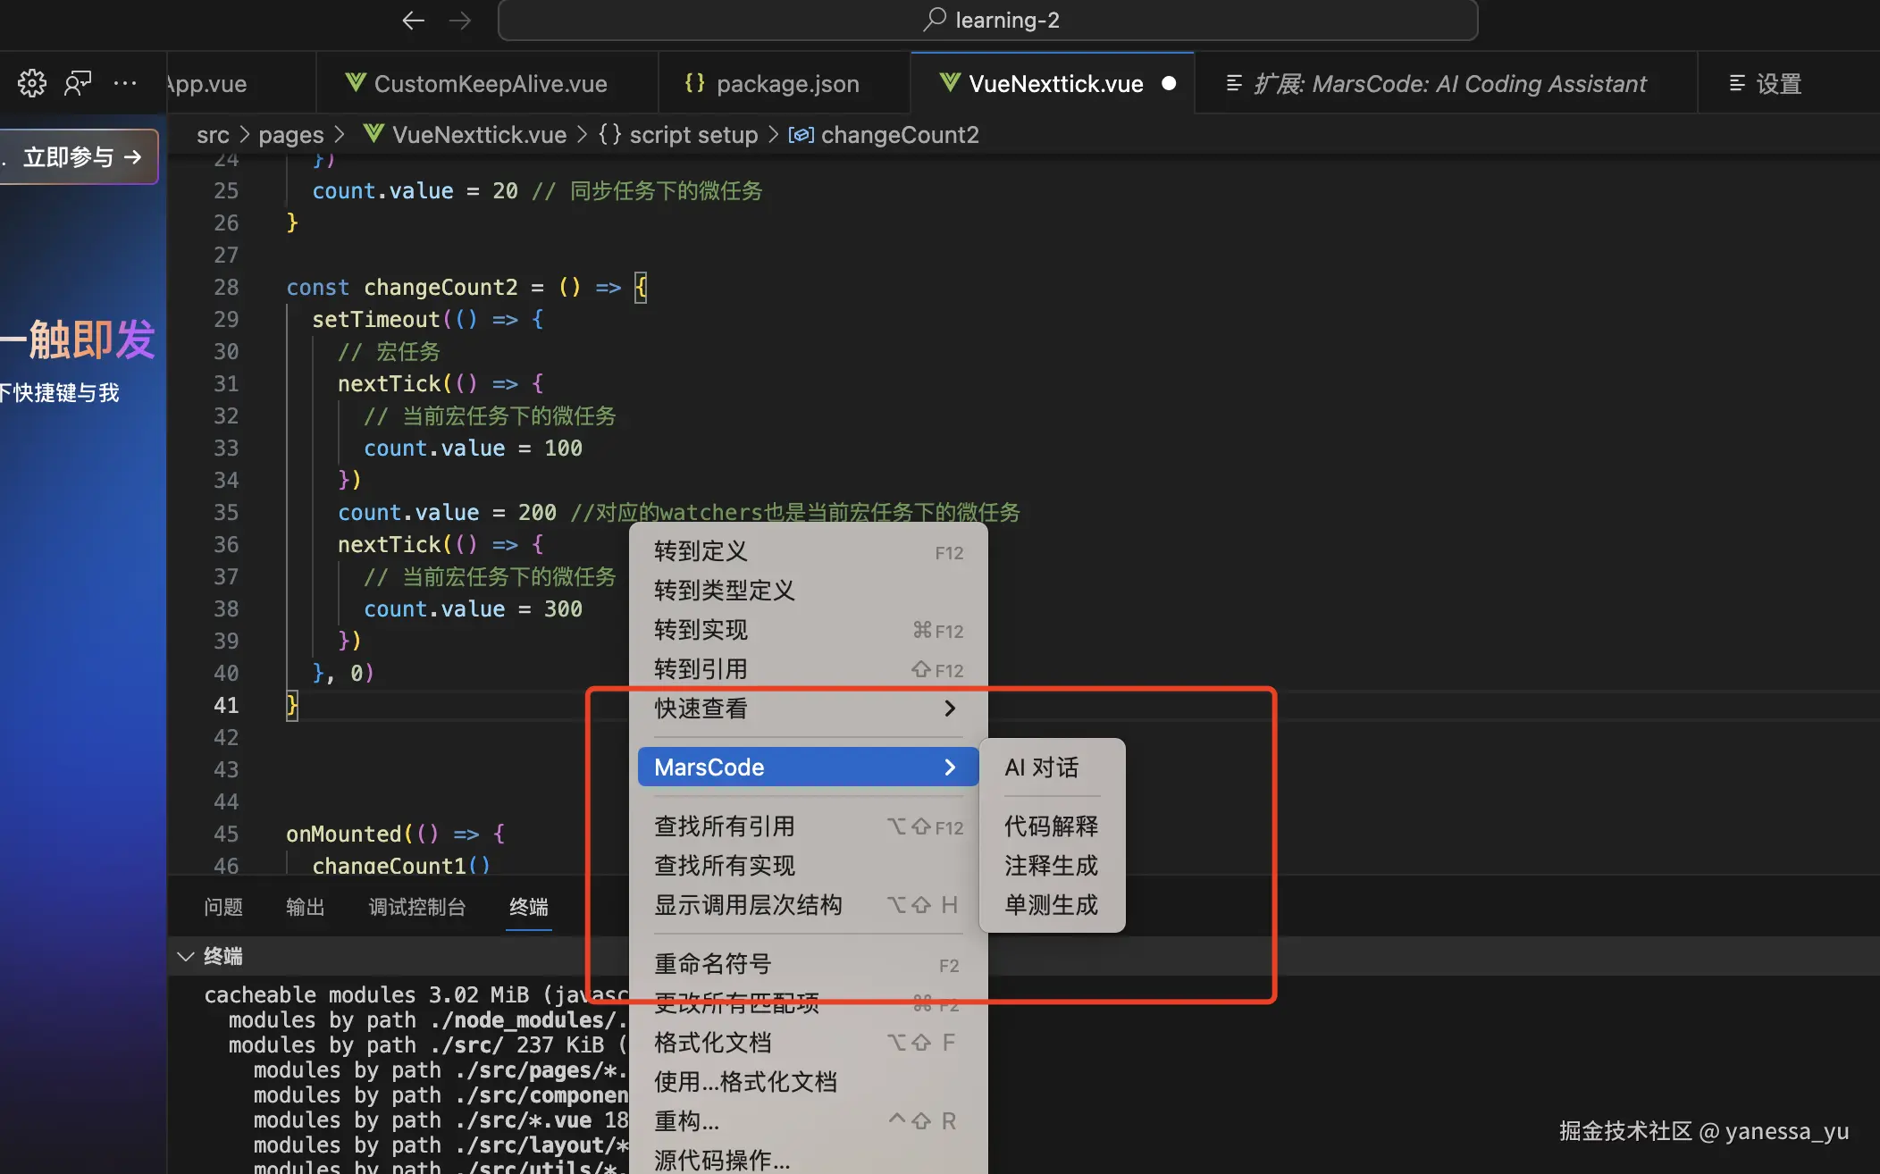Expand the 快速查看 submenu arrow
This screenshot has width=1880, height=1174.
click(x=950, y=709)
